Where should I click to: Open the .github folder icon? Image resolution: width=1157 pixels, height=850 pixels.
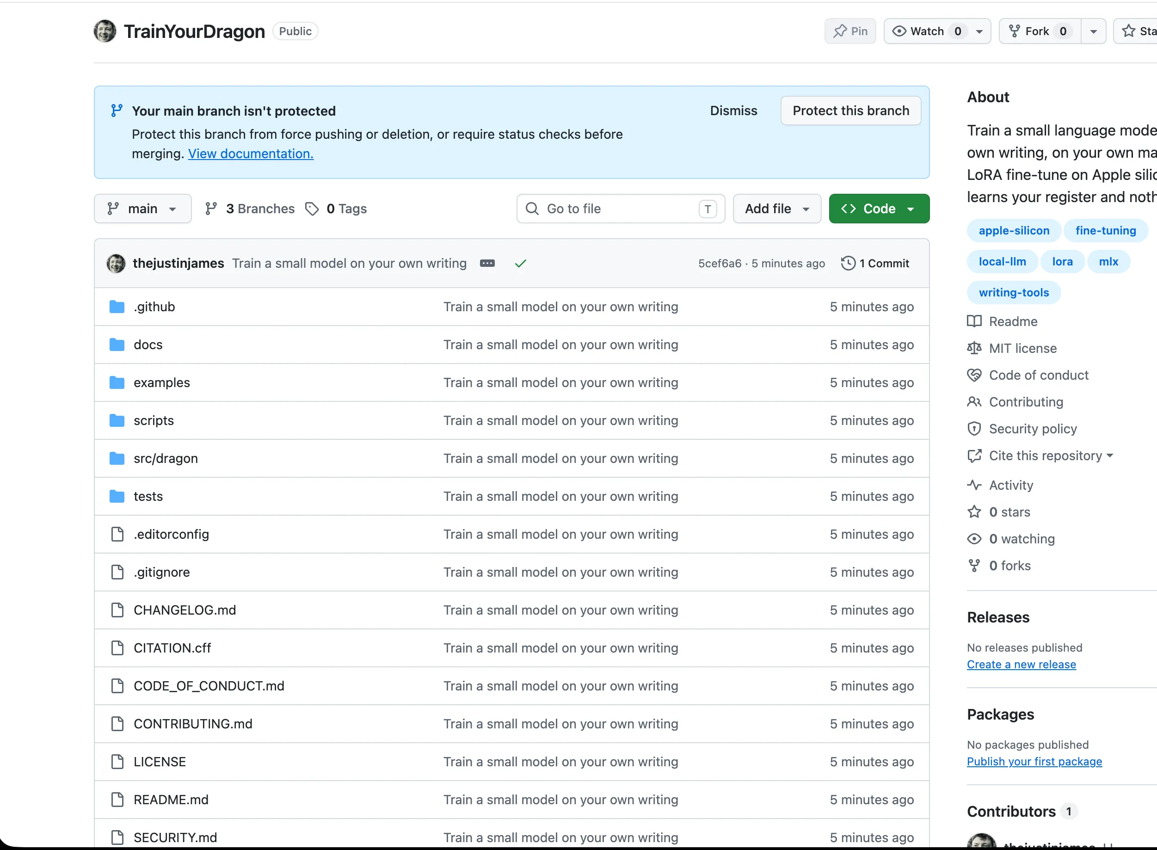(117, 307)
